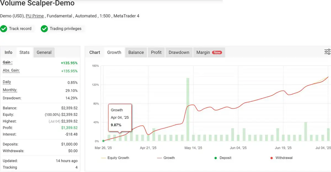Viewport: 331px width, 172px height.
Task: Open the Margin tab marked New
Action: click(209, 52)
